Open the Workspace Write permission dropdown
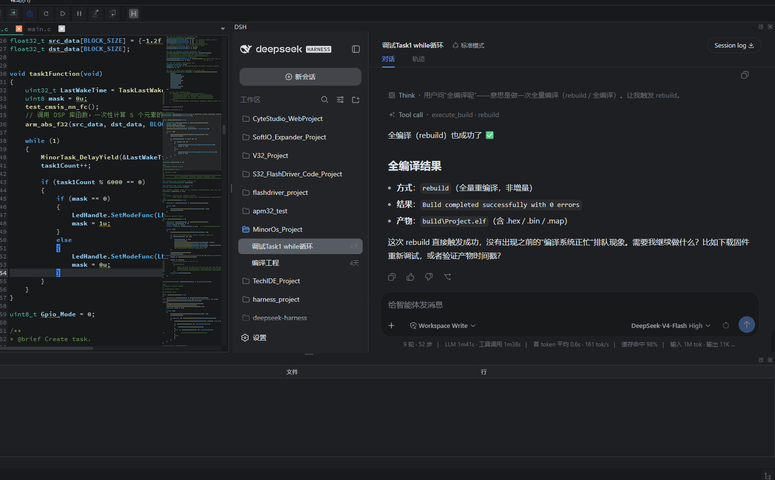 tap(442, 326)
